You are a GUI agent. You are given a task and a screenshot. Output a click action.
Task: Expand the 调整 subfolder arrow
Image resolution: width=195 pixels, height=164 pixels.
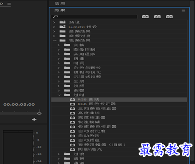[x=59, y=91]
